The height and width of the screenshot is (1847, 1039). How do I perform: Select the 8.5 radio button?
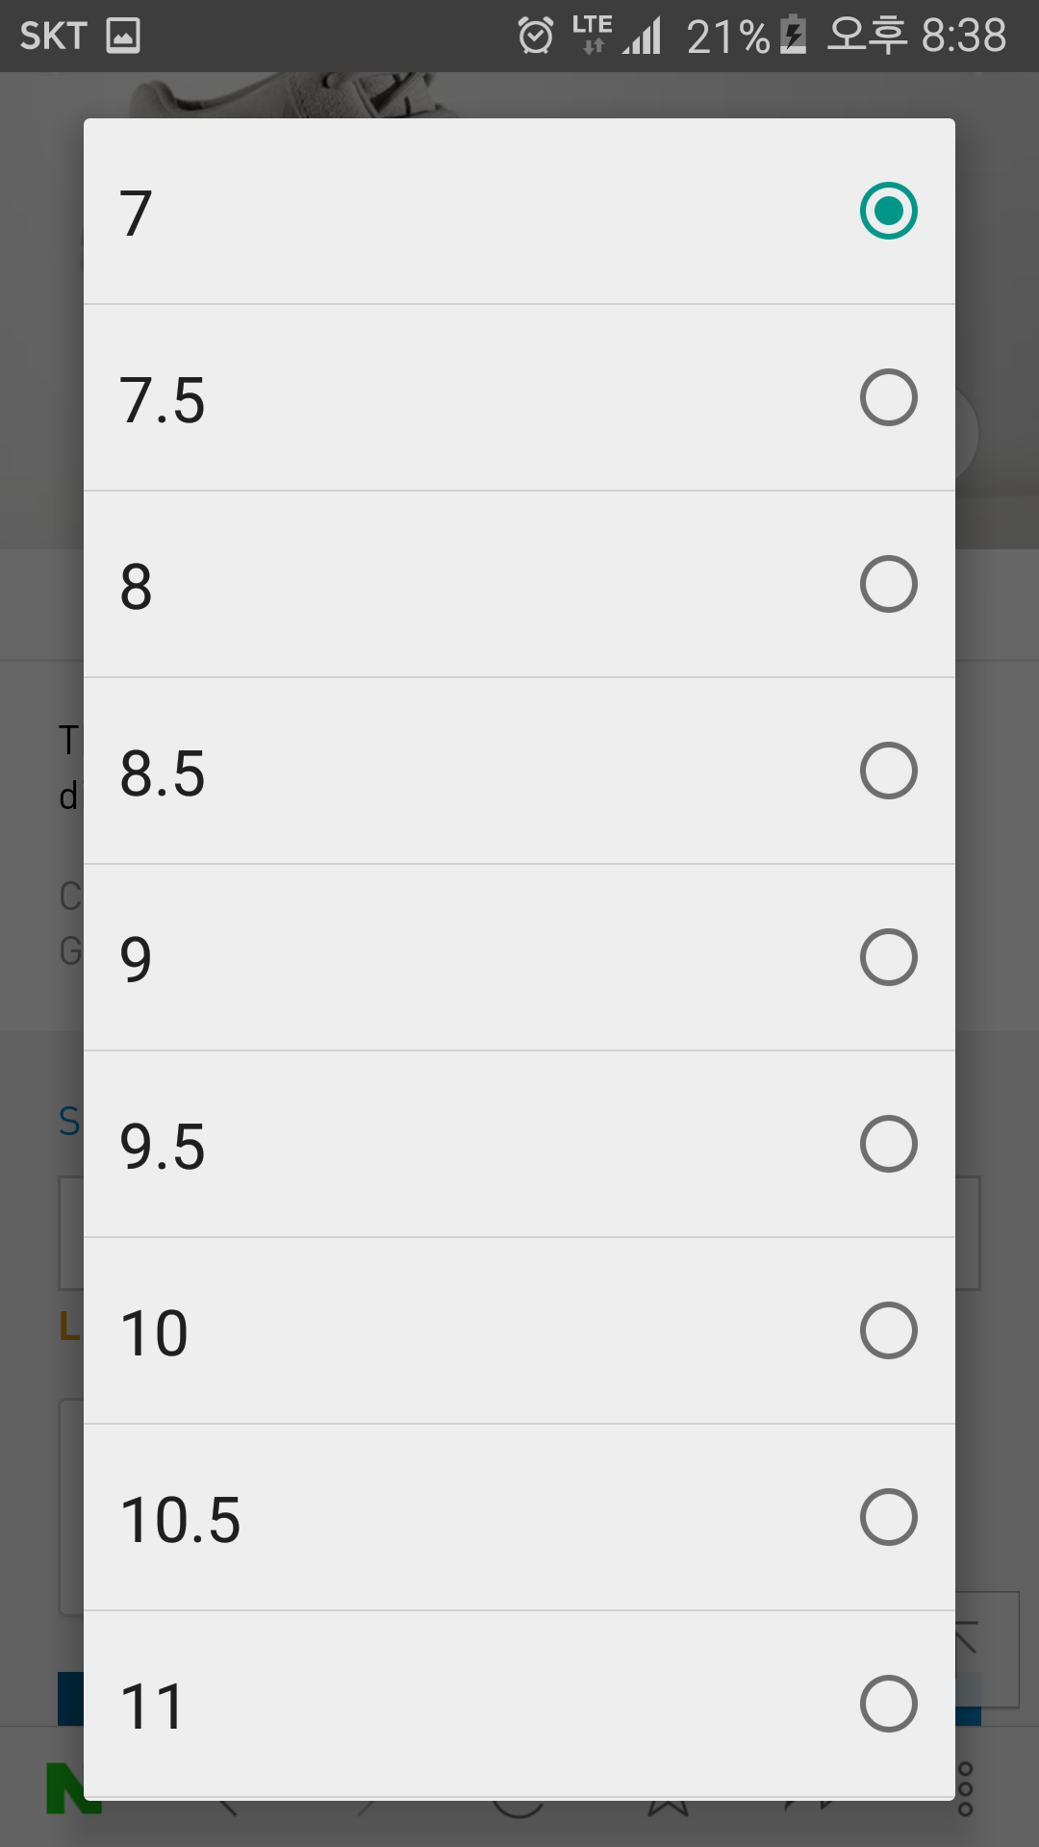[x=888, y=771]
